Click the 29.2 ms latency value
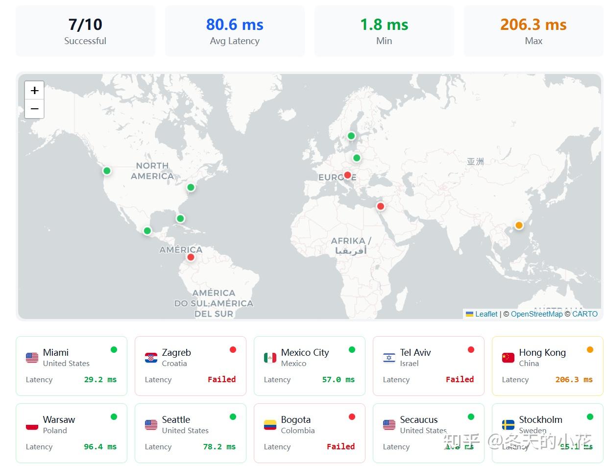The width and height of the screenshot is (607, 466). (100, 379)
